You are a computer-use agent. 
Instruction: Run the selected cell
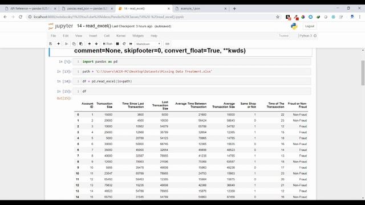(x=108, y=44)
